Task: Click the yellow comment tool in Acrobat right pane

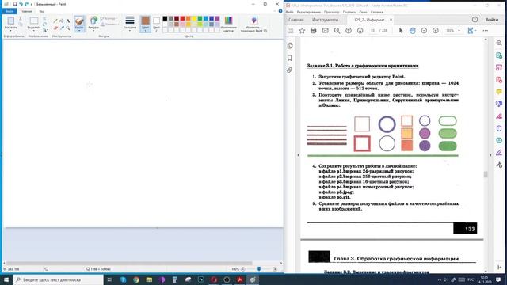Action: [x=499, y=92]
